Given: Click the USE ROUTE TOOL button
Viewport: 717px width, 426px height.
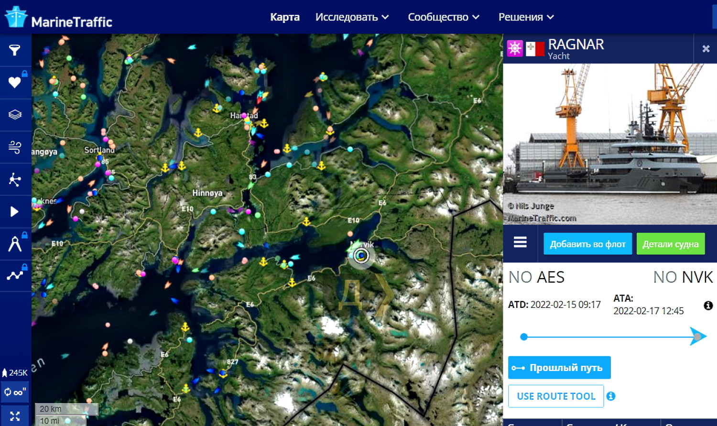Looking at the screenshot, I should tap(556, 396).
